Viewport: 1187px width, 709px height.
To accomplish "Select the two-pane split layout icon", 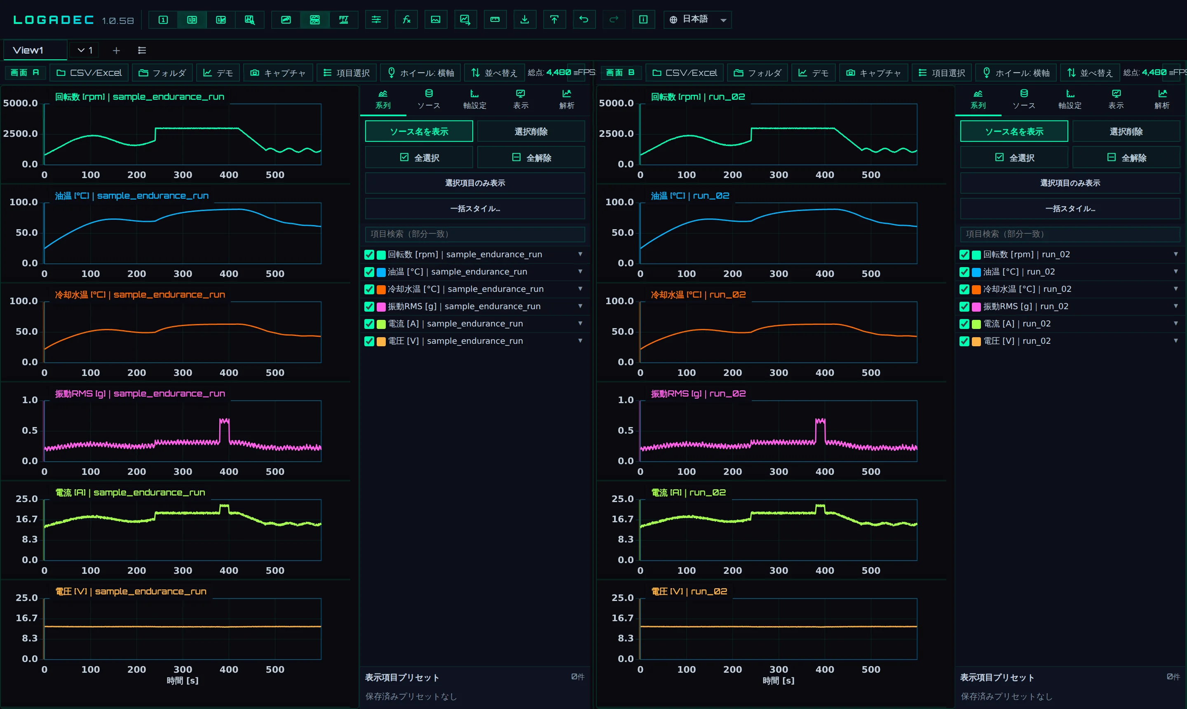I will [x=192, y=20].
